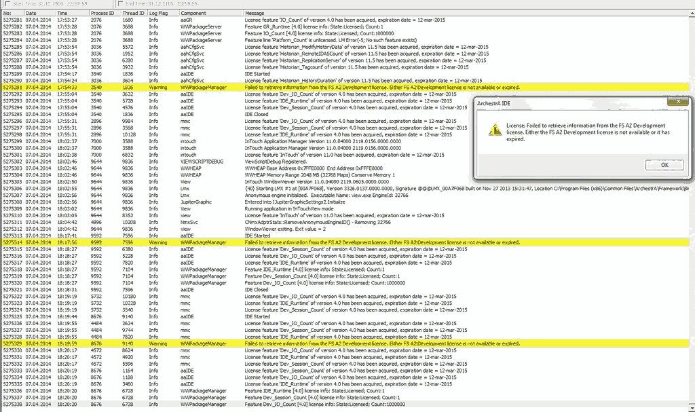This screenshot has height=412, width=695.
Task: Select the warning row logged at 18:19:55
Action: (x=271, y=343)
